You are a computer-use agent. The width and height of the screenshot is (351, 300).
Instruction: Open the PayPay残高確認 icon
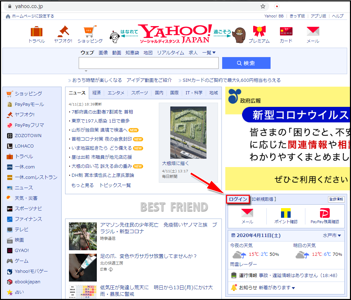tap(325, 213)
